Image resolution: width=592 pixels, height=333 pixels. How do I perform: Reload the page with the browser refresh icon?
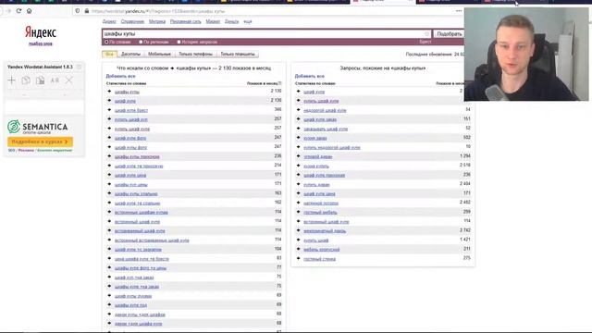18,11
